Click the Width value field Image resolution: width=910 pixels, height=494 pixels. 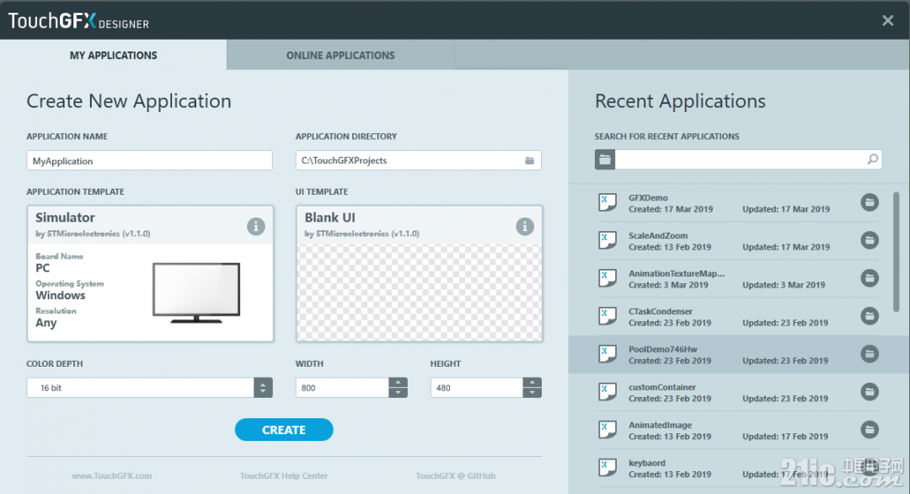[342, 388]
